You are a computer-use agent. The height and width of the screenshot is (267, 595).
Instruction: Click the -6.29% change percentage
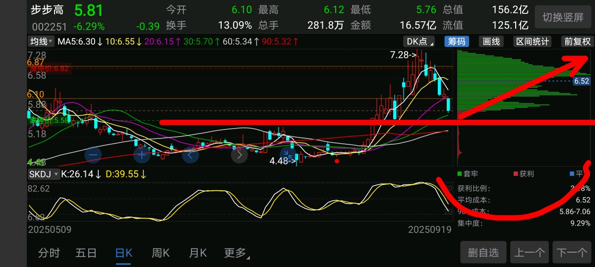click(x=89, y=26)
